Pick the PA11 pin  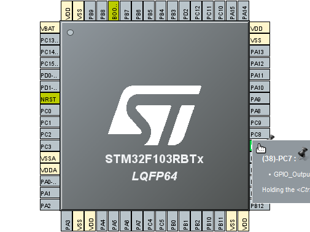pyautogui.click(x=260, y=74)
